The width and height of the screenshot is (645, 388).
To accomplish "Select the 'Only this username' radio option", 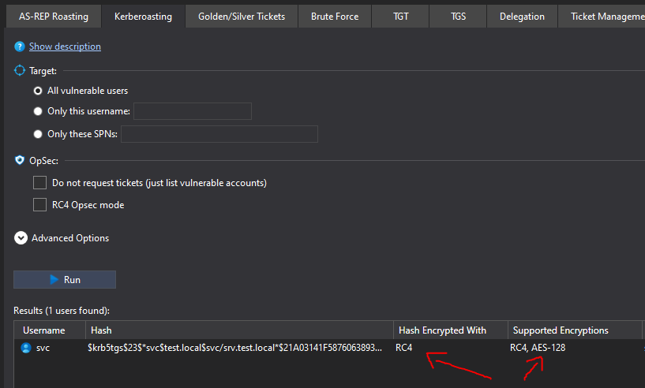I will click(38, 111).
